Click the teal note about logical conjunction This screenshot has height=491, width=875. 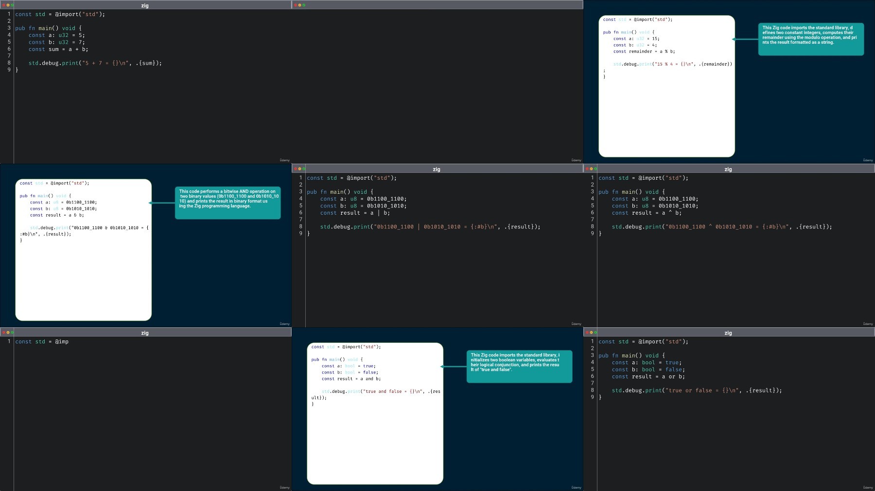(x=519, y=366)
